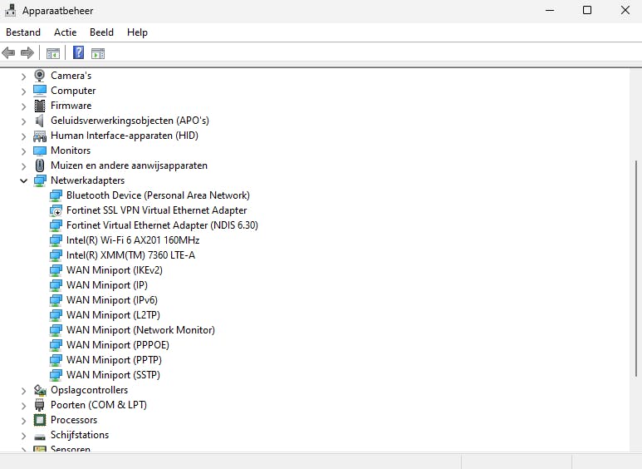Viewport: 642px width, 469px height.
Task: Collapse the Netwerkadapters category
Action: [x=24, y=180]
